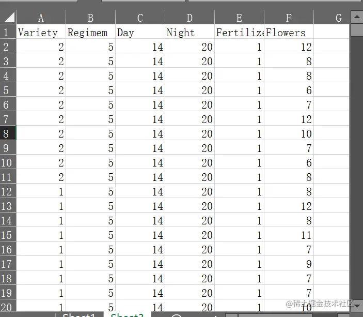Select row 19 header

click(x=8, y=292)
